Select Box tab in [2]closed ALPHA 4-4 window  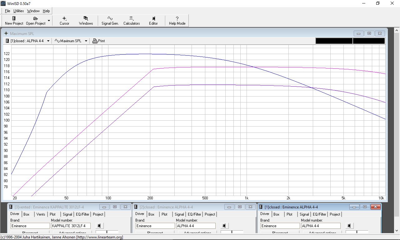152,214
